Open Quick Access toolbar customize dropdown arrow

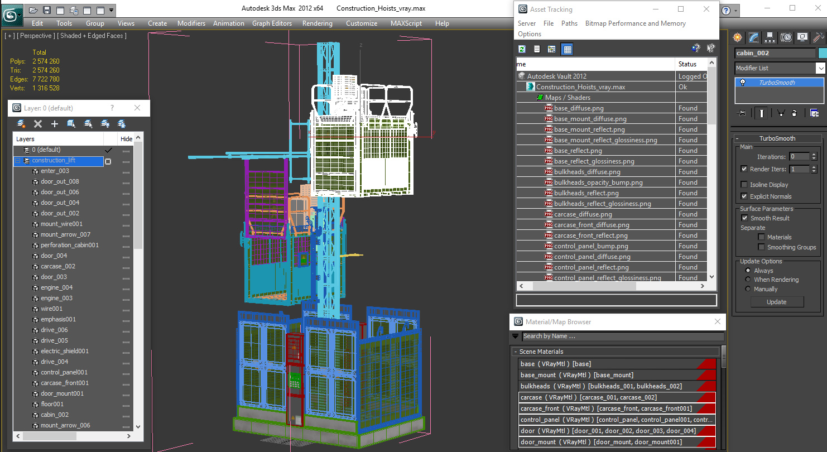click(x=112, y=10)
